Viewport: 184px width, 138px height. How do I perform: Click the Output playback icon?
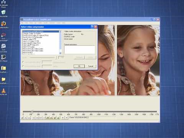click(x=29, y=118)
